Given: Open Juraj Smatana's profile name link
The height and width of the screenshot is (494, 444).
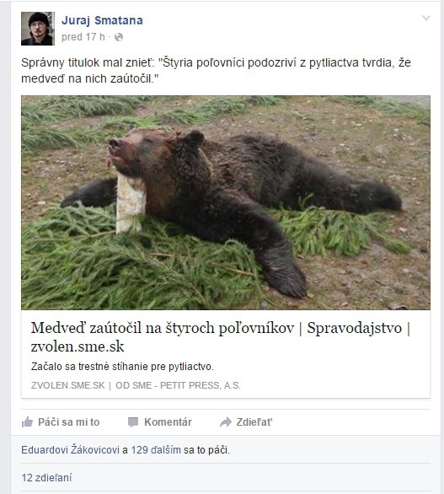Looking at the screenshot, I should [x=102, y=20].
